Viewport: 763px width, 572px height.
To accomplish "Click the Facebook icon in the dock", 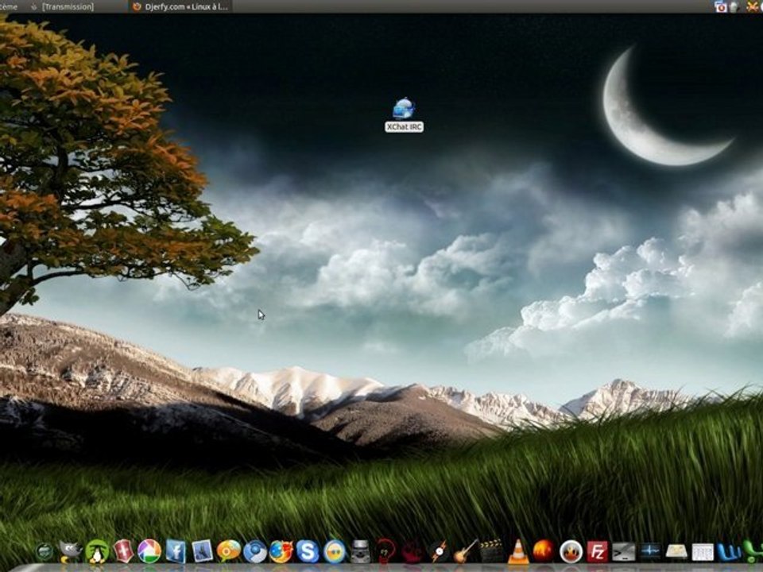I will (x=175, y=551).
